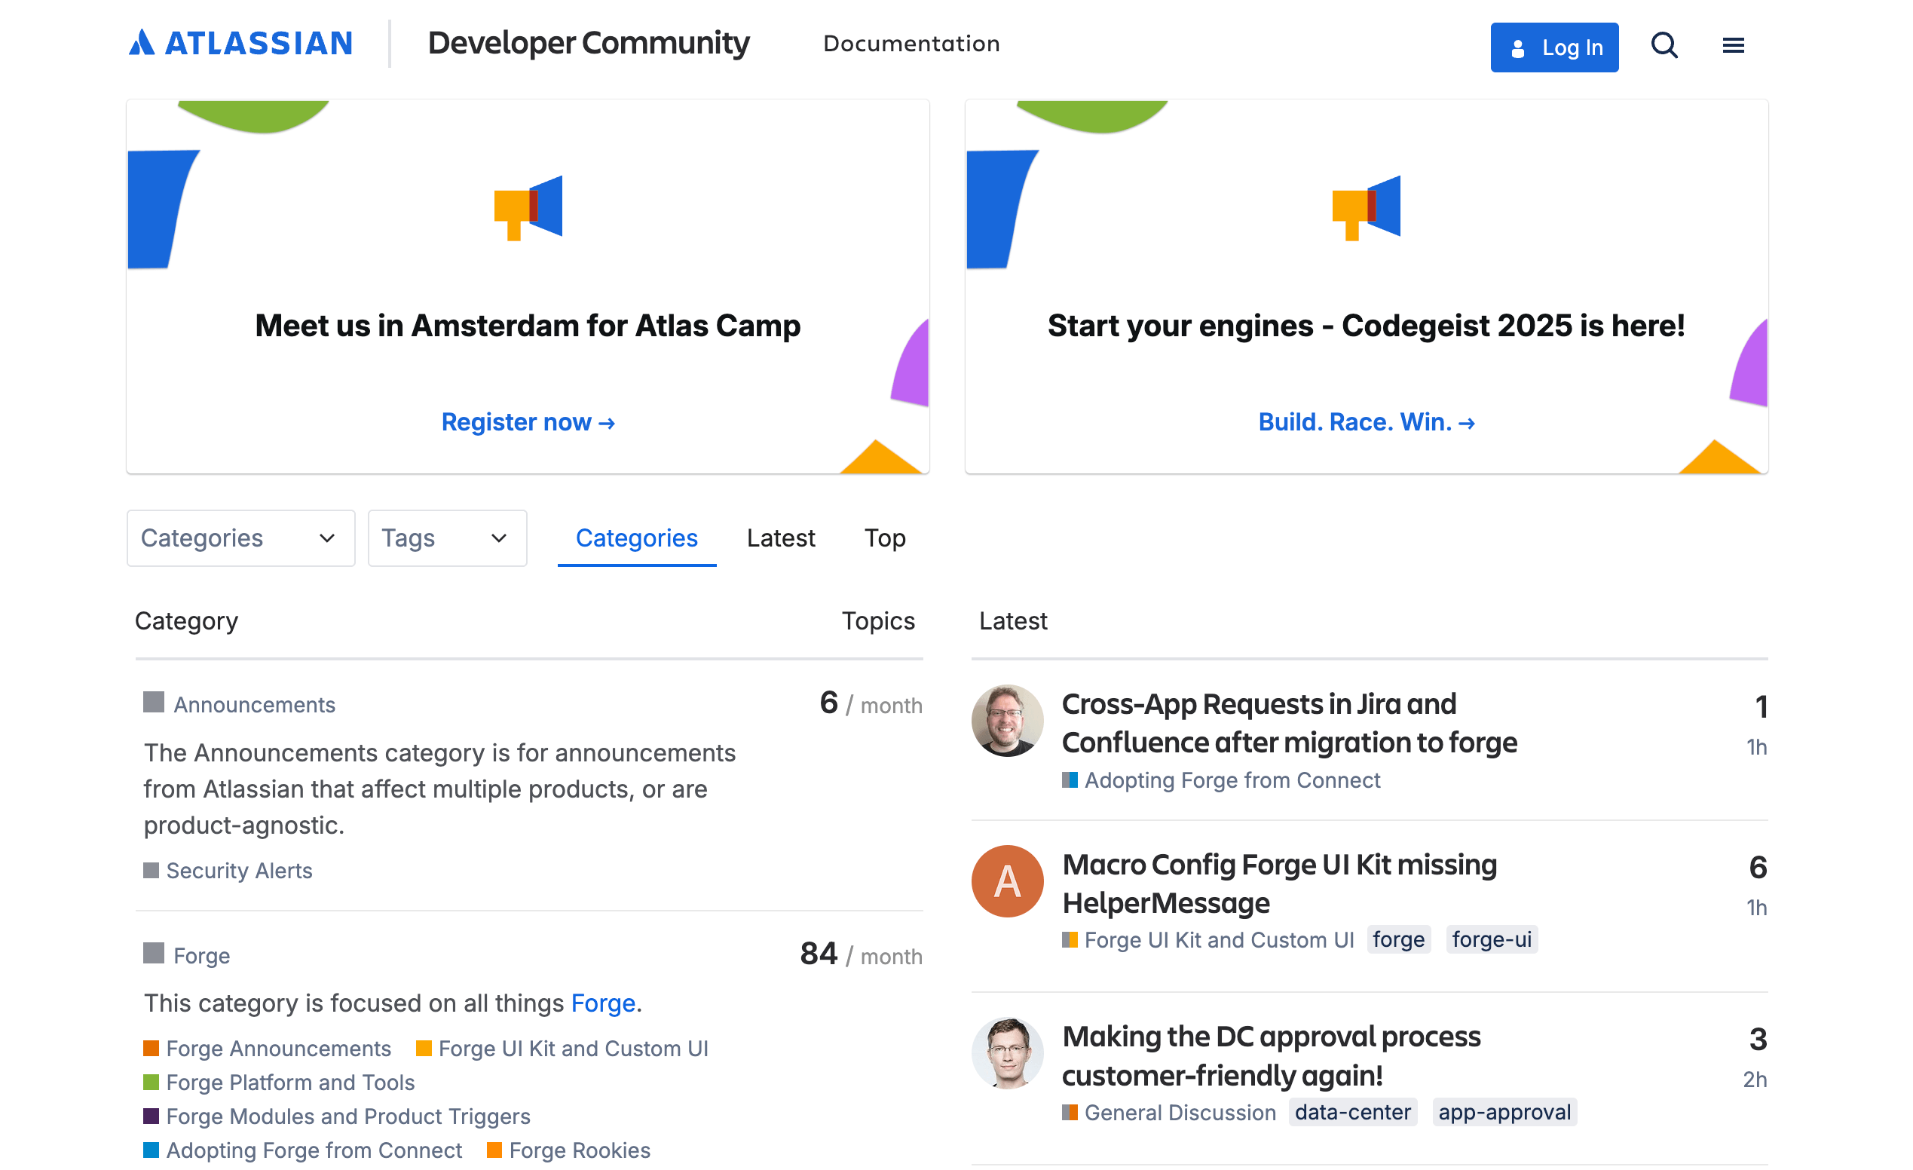The height and width of the screenshot is (1170, 1913).
Task: Click the 'Register now' link for Atlas Camp
Action: pyautogui.click(x=527, y=421)
